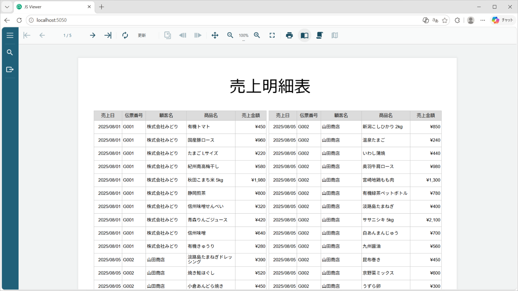Image resolution: width=518 pixels, height=291 pixels.
Task: Click the page number field 1 / 5
Action: (x=67, y=35)
